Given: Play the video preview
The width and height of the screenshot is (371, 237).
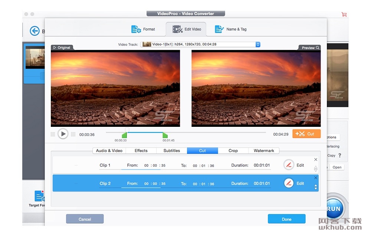Looking at the screenshot, I should pyautogui.click(x=63, y=134).
